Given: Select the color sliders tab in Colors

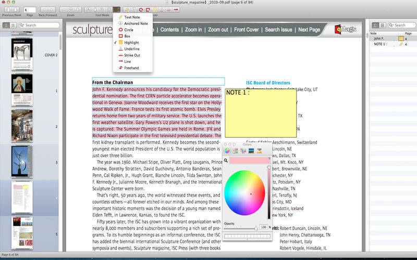Looking at the screenshot, I should pyautogui.click(x=235, y=151).
